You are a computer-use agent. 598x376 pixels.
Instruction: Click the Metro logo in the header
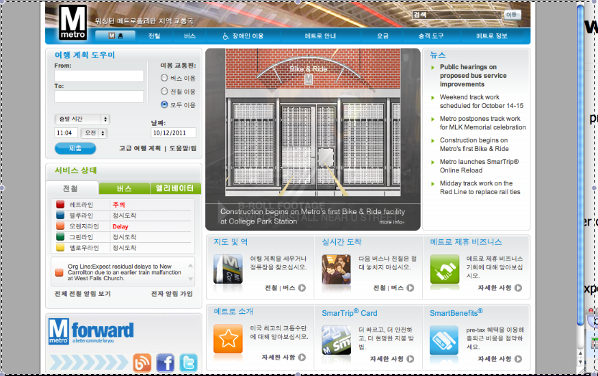[x=73, y=24]
